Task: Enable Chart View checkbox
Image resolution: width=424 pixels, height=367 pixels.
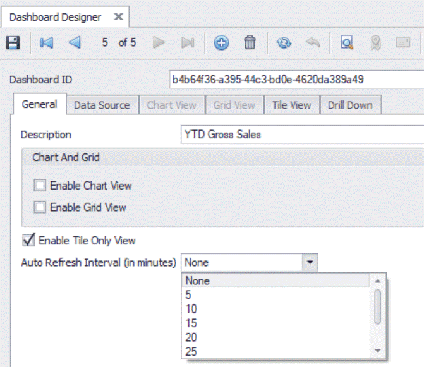Action: (x=40, y=186)
